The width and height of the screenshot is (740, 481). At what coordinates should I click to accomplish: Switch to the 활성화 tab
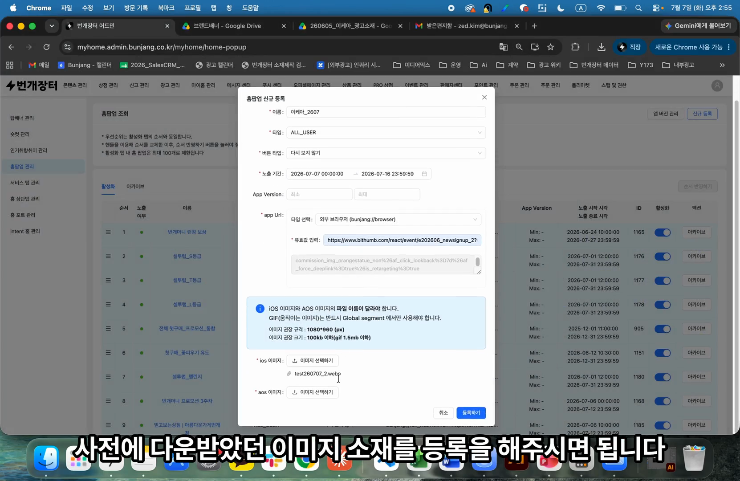pos(108,186)
